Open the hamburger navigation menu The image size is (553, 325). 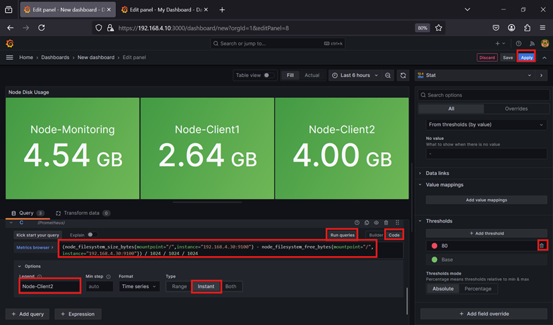click(9, 58)
